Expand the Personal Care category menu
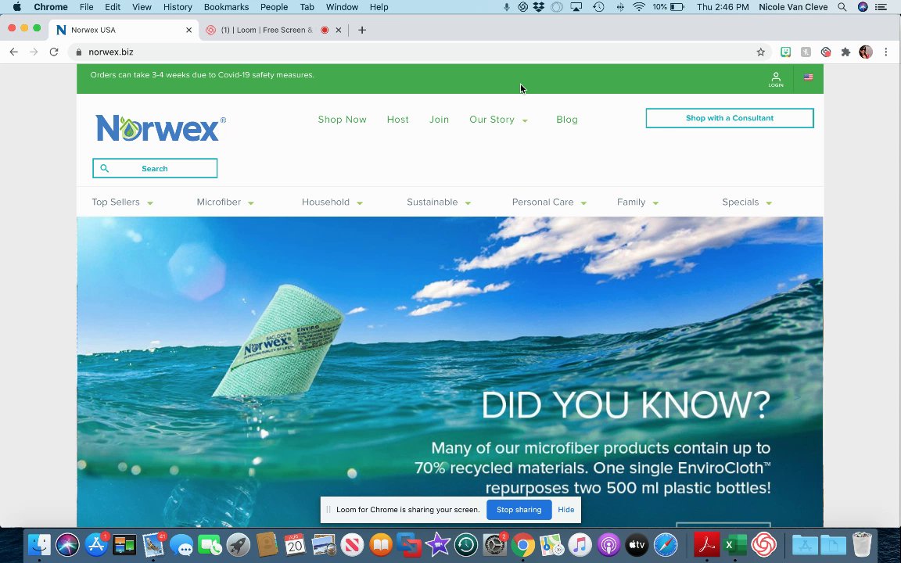 pyautogui.click(x=549, y=203)
